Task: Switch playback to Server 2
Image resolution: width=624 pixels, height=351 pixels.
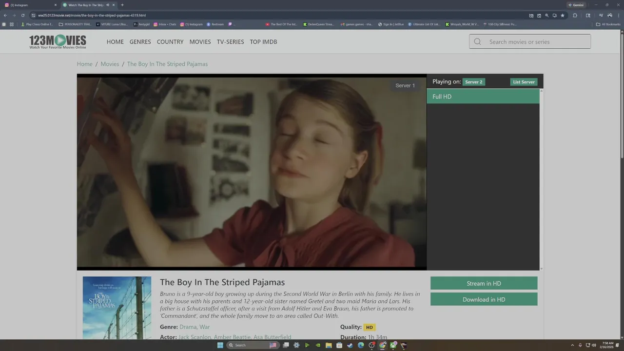Action: pyautogui.click(x=473, y=82)
